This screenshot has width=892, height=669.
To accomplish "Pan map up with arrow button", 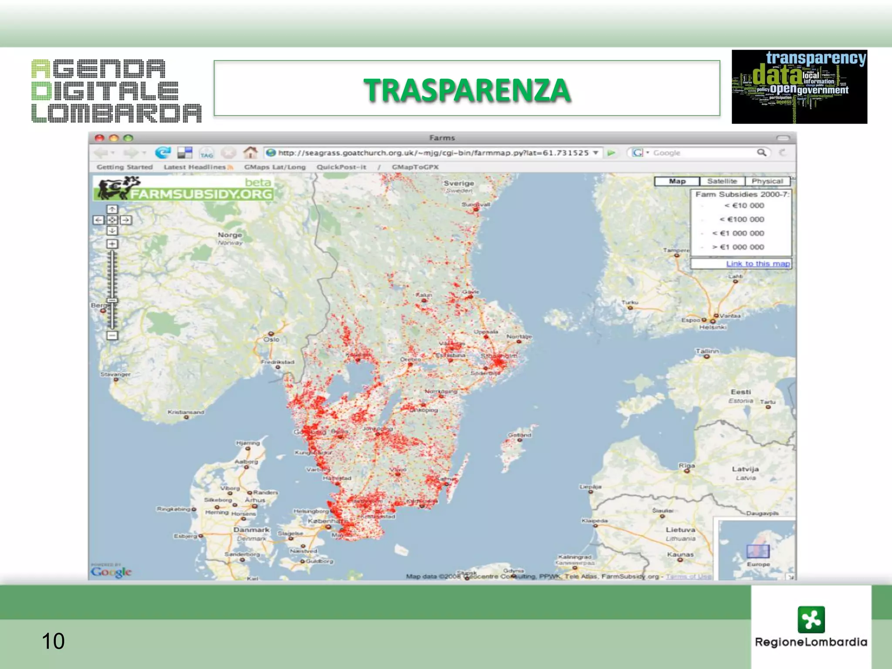I will click(x=112, y=209).
